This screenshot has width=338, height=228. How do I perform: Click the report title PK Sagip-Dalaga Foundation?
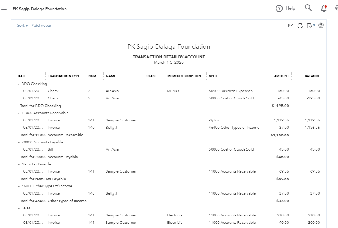click(169, 47)
